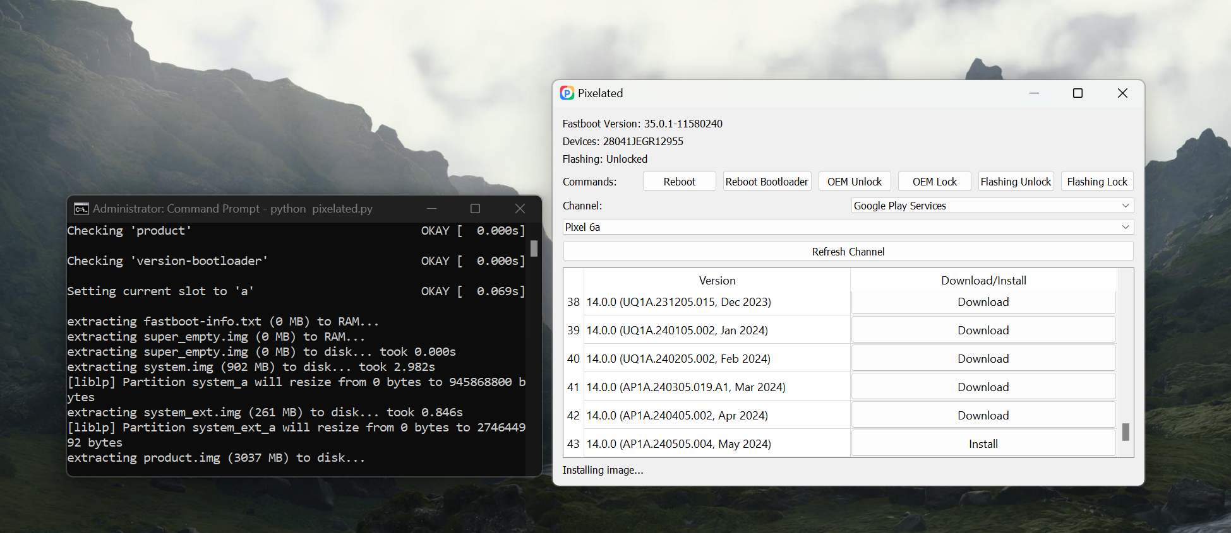Click the Reboot Bootloader button
Screen dimensions: 1231x533
(x=767, y=182)
